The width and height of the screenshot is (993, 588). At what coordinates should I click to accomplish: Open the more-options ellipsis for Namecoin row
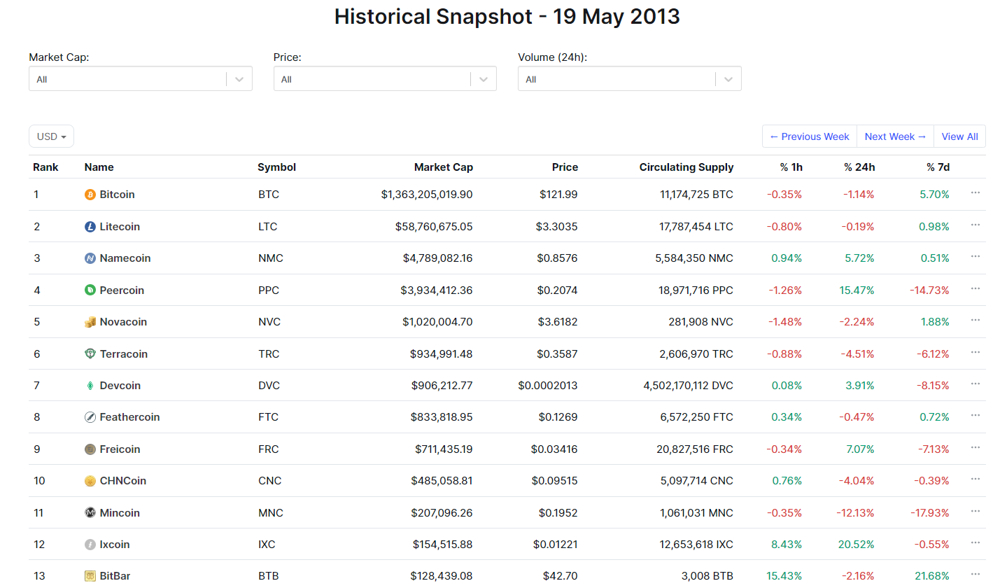point(976,257)
